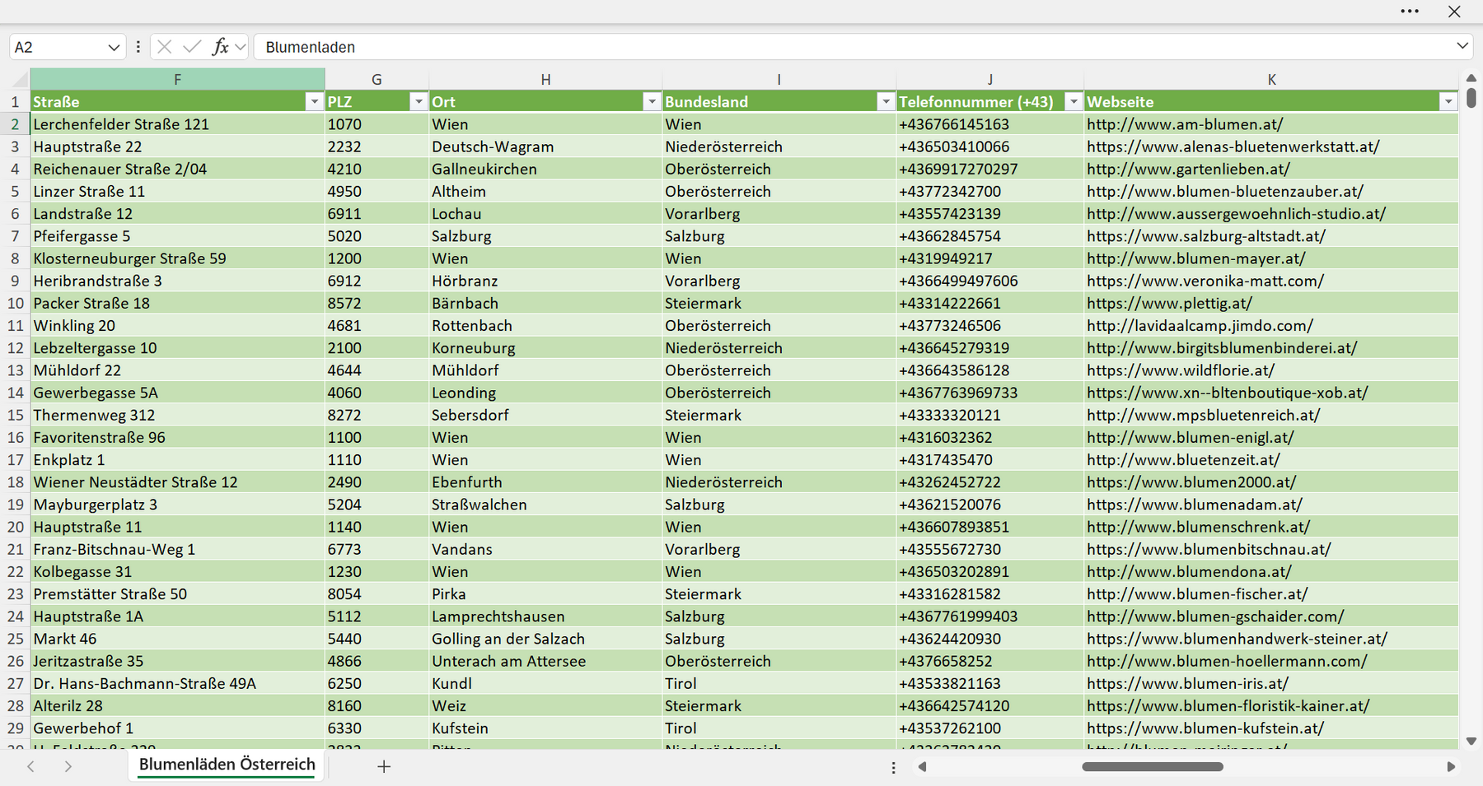
Task: Close the window with the X button
Action: point(1454,12)
